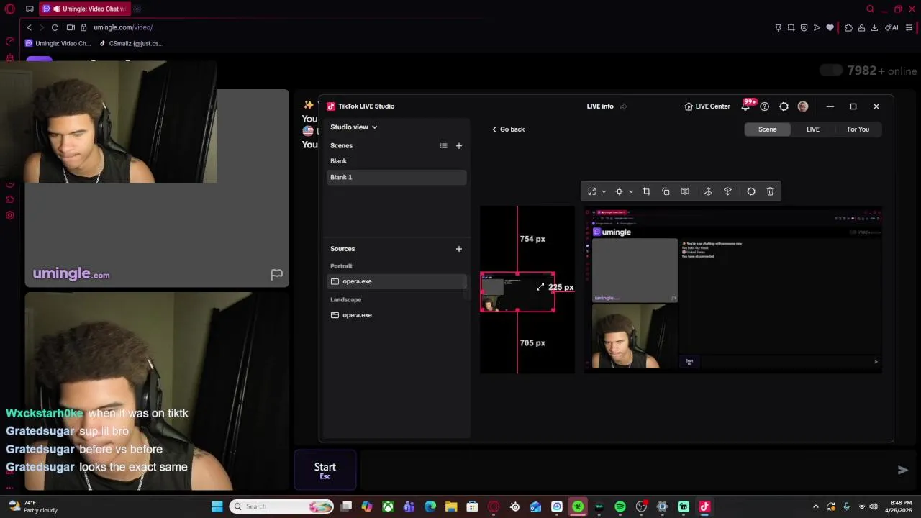Open Opera easy setup menu icon
Viewport: 921px width, 518px height.
point(909,27)
